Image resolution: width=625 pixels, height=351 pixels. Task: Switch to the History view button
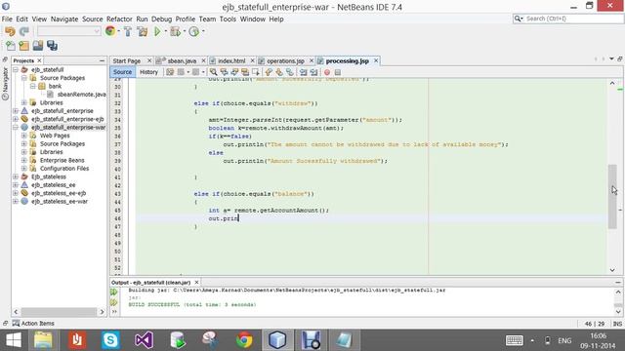coord(148,72)
